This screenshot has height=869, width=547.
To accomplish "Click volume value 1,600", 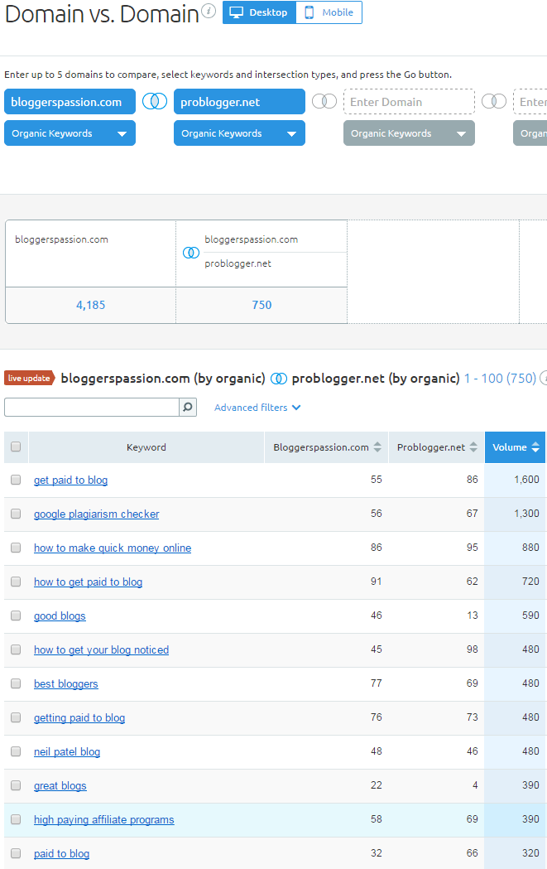I will click(x=526, y=480).
